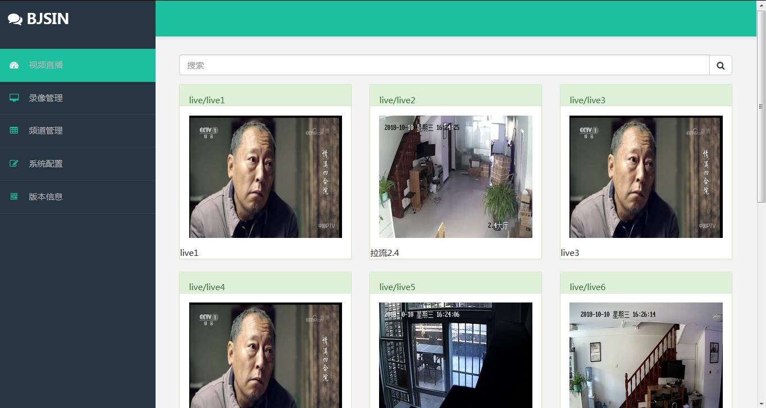Click the BJSIN chat bubbles logo icon
Viewport: 766px width, 408px height.
(x=15, y=20)
